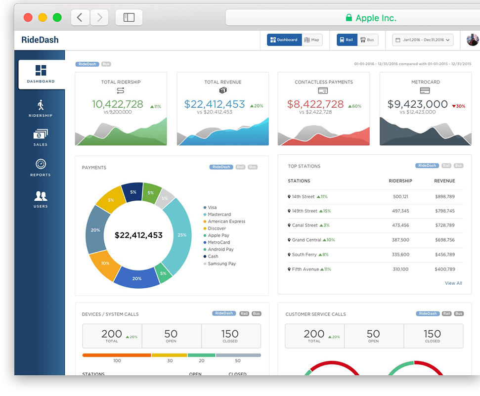Open the Dashboard section in the sidebar

[41, 73]
